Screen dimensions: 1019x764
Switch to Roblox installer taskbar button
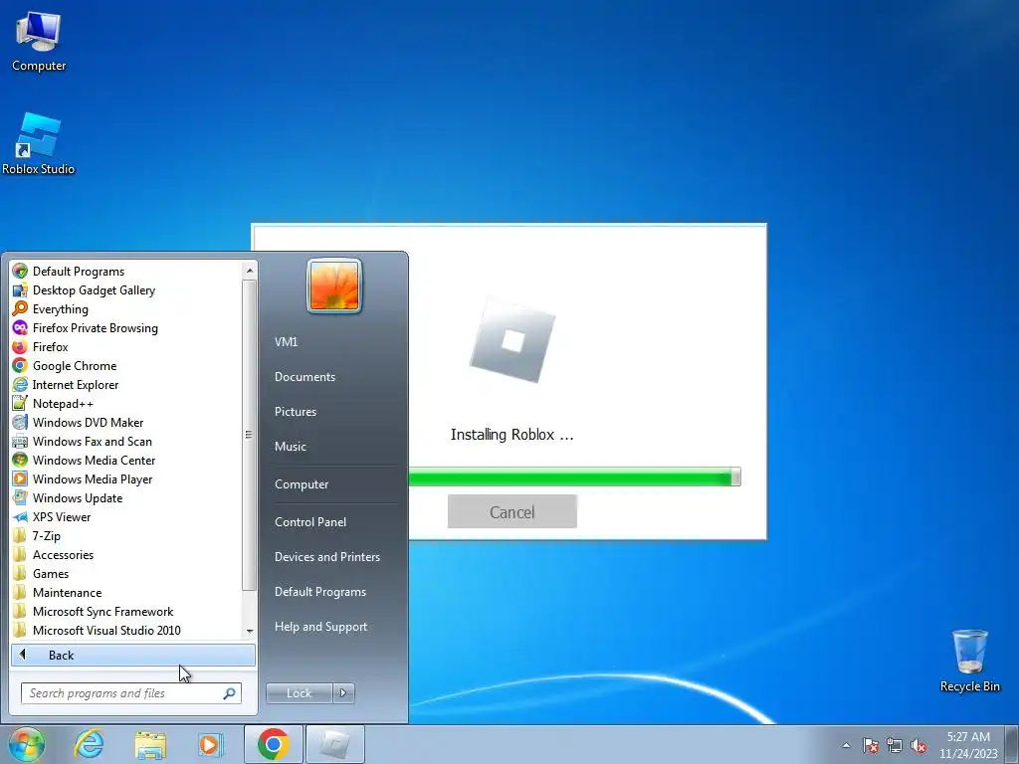coord(335,744)
